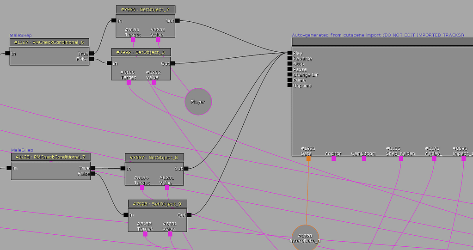Click the Play input pin on the Interp node

coord(289,53)
